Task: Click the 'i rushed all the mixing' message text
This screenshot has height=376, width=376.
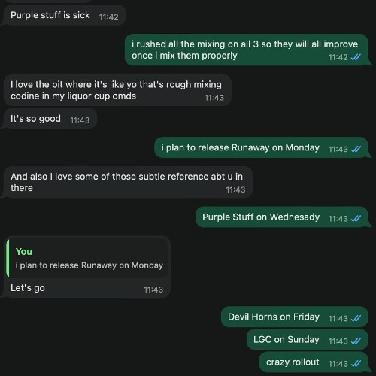Action: tap(244, 50)
